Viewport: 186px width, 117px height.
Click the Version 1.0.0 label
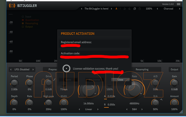pos(168,4)
